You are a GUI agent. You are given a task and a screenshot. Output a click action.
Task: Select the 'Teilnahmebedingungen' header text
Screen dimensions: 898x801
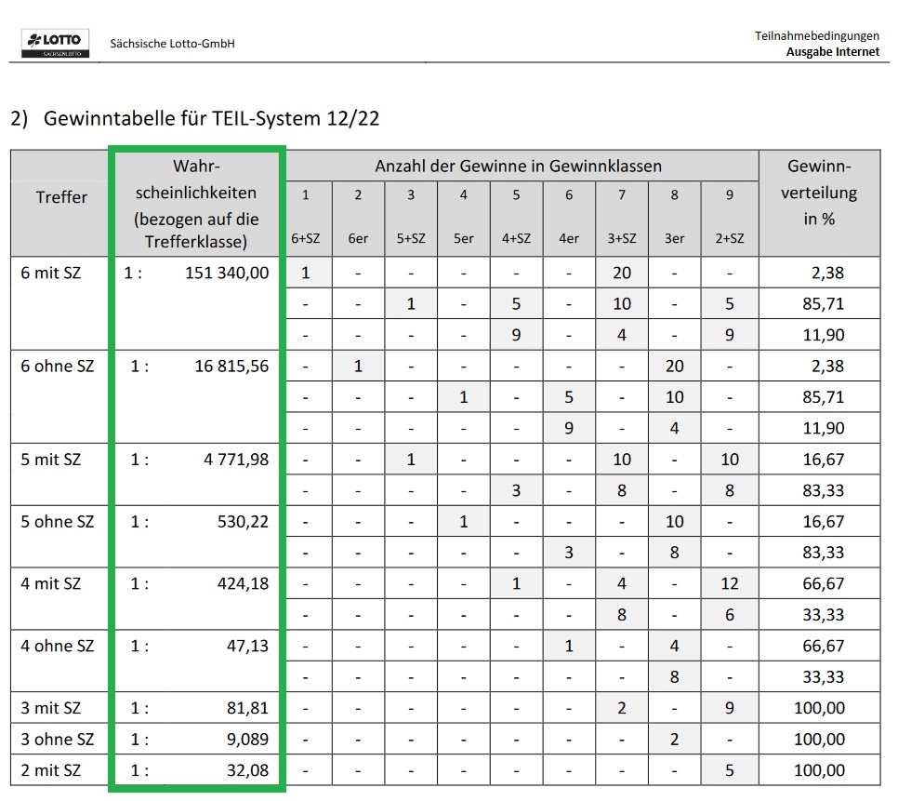click(817, 36)
